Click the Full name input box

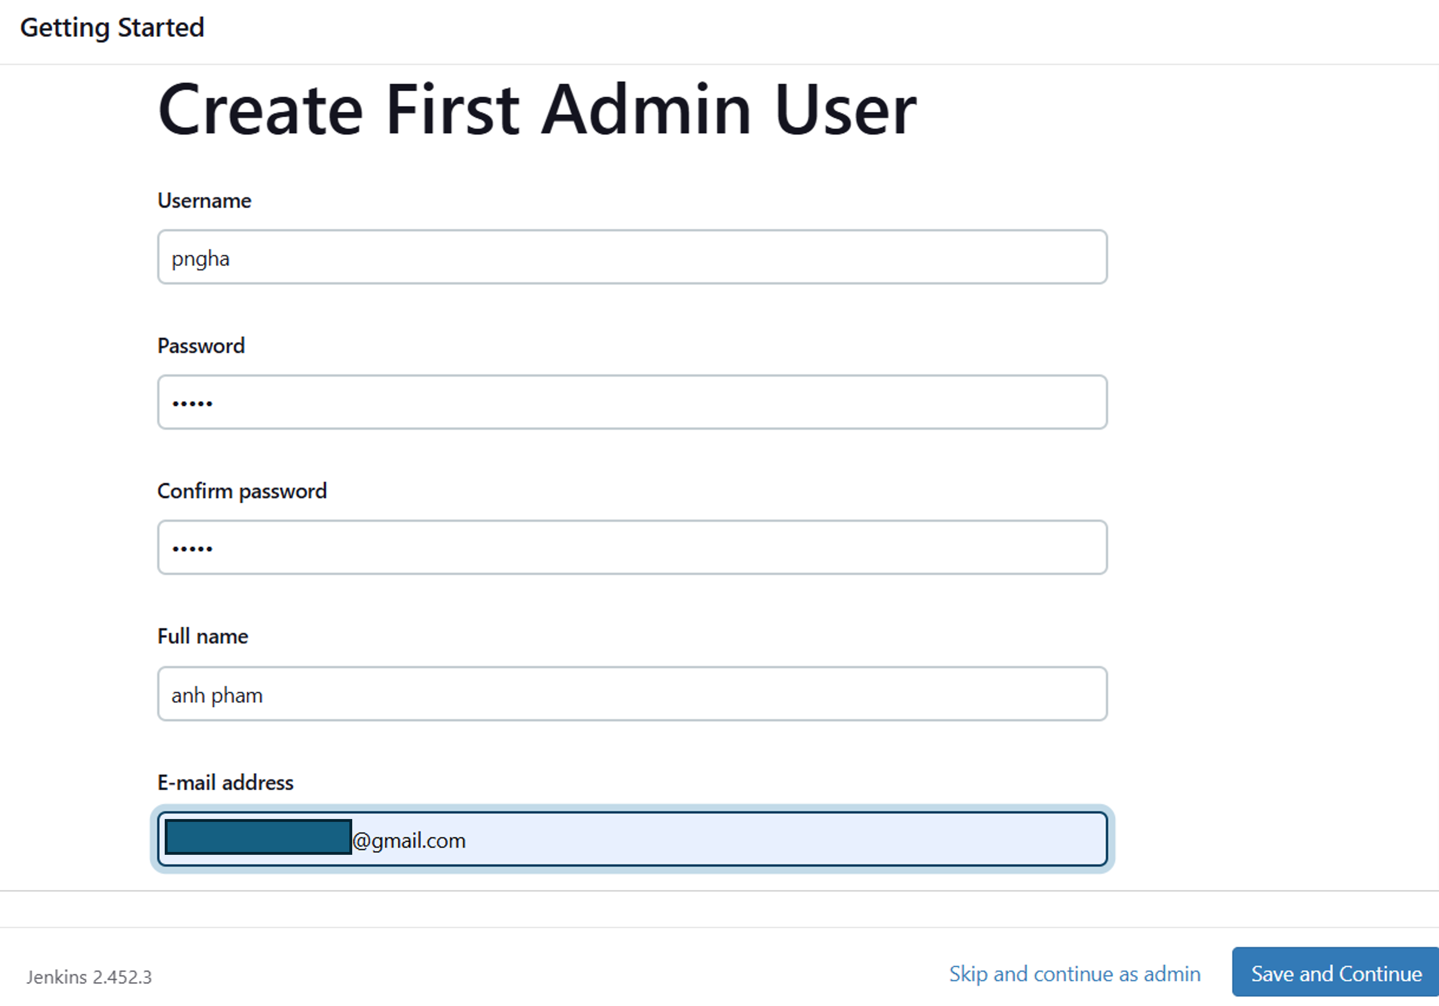coord(632,694)
